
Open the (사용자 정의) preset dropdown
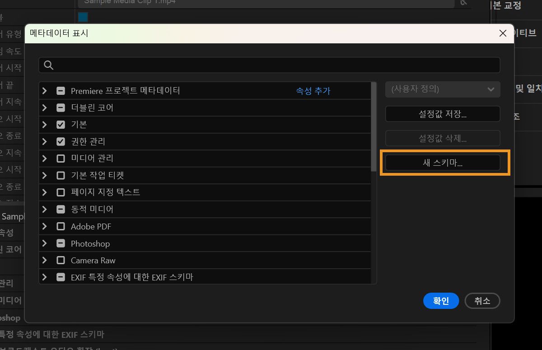[x=443, y=89]
